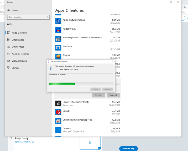Click the Apple Software Update app icon
The width and height of the screenshot is (188, 151).
58,21
